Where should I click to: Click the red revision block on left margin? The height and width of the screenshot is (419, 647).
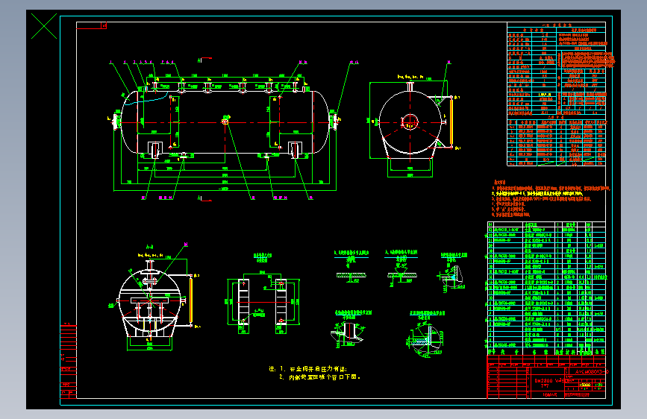point(69,362)
